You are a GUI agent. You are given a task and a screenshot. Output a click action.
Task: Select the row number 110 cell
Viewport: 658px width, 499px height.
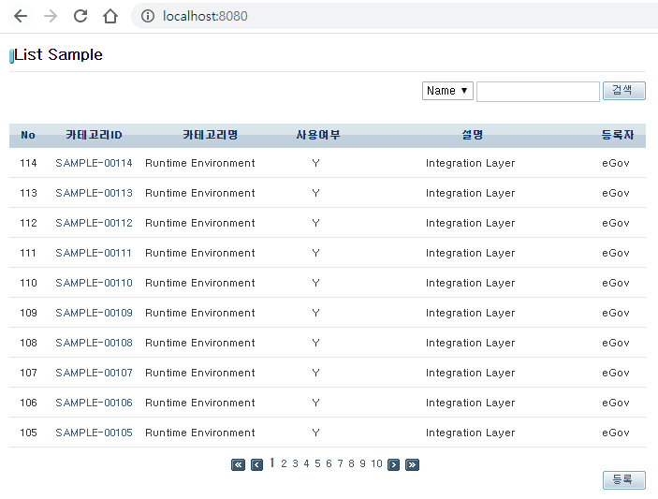coord(28,283)
